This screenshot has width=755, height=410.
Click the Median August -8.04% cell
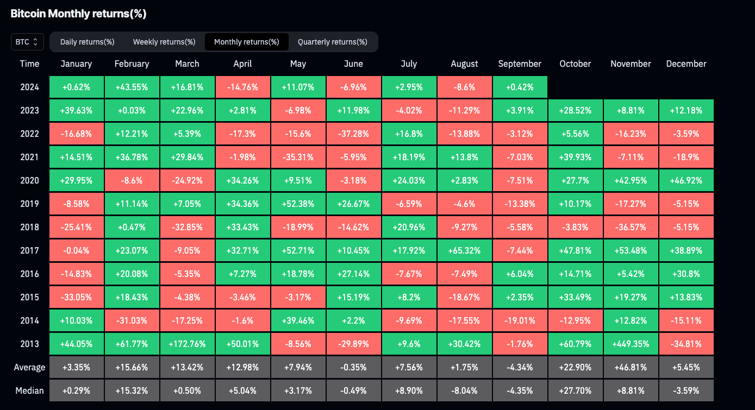click(x=464, y=390)
